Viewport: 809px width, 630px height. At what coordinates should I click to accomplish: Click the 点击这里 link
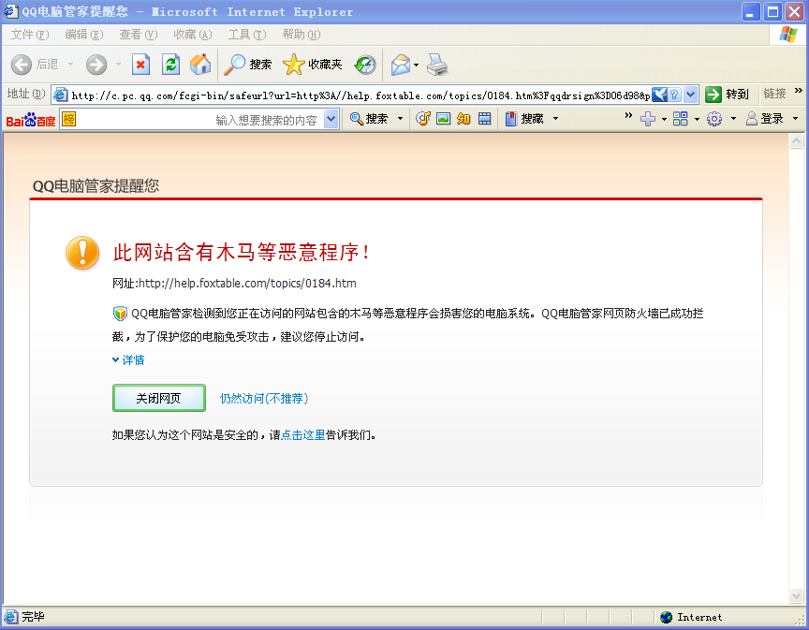[x=302, y=435]
